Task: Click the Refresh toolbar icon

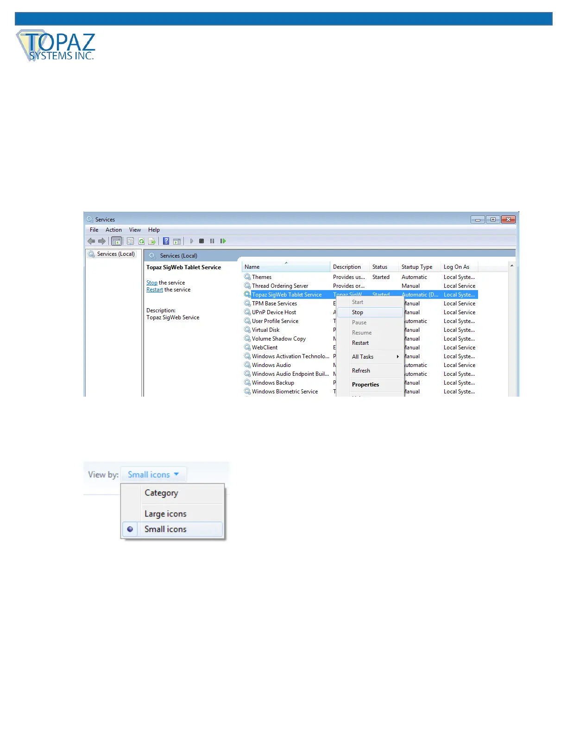Action: tap(141, 241)
